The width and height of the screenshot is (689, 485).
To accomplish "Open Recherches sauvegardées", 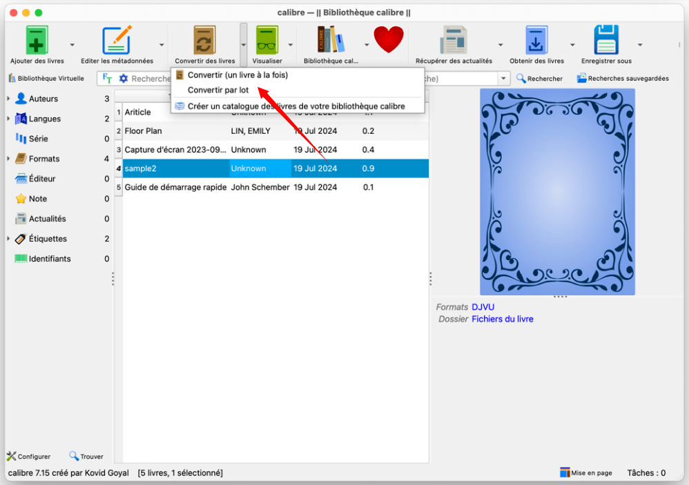I will click(x=623, y=78).
